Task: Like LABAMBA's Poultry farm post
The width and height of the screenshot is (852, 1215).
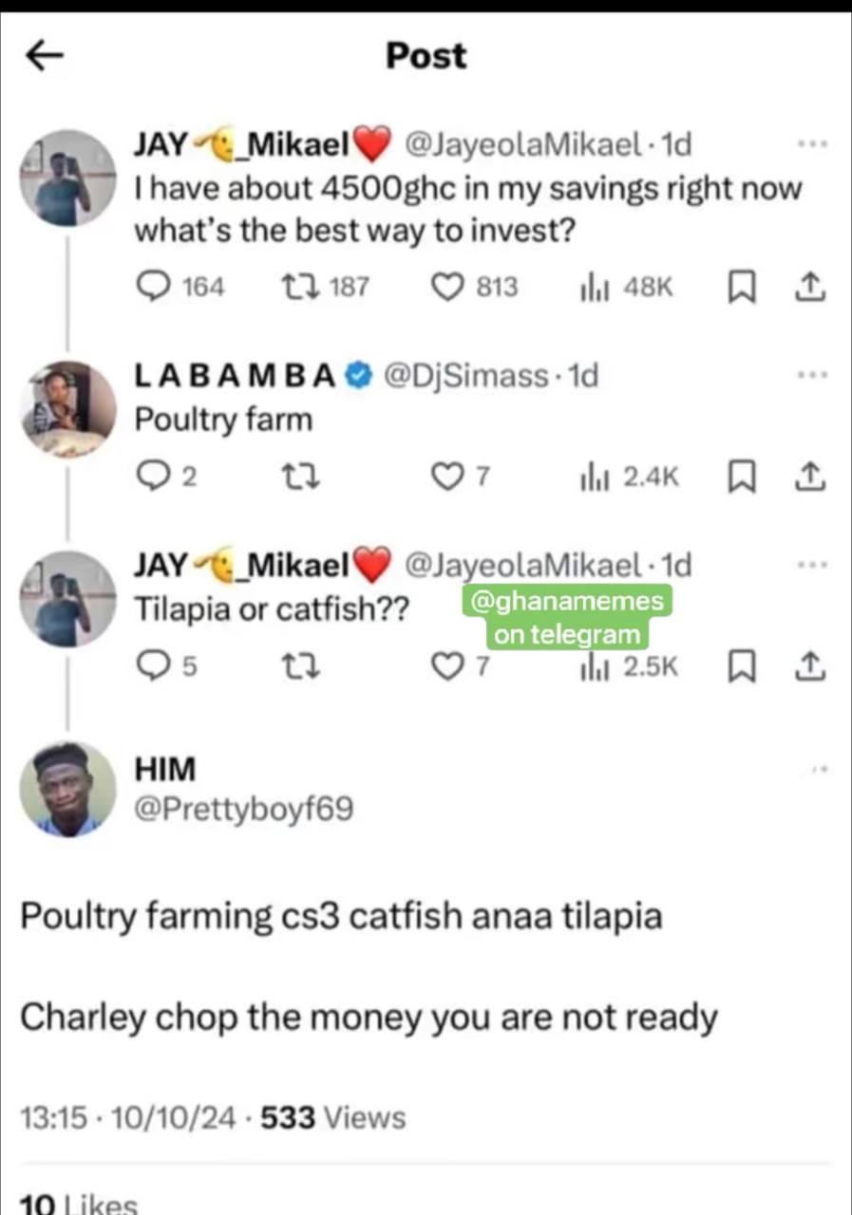Action: click(x=446, y=477)
